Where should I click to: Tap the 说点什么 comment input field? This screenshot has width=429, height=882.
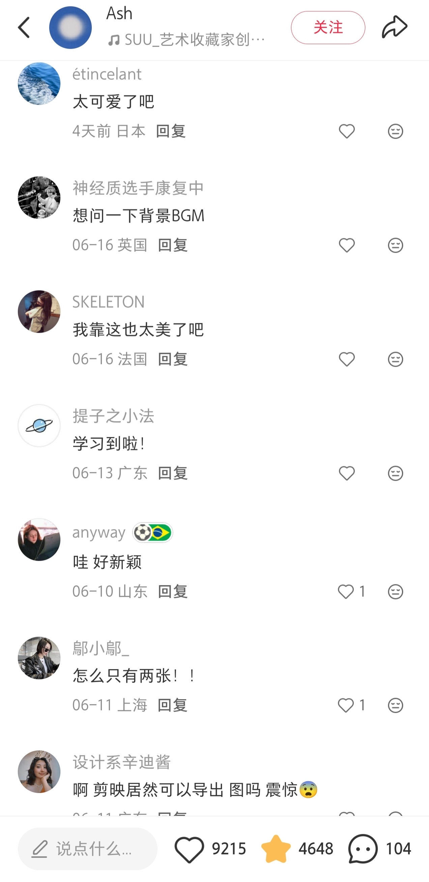click(x=88, y=849)
